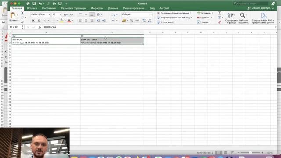Open the Acrobat tab
The image size is (281, 158).
tap(164, 8)
